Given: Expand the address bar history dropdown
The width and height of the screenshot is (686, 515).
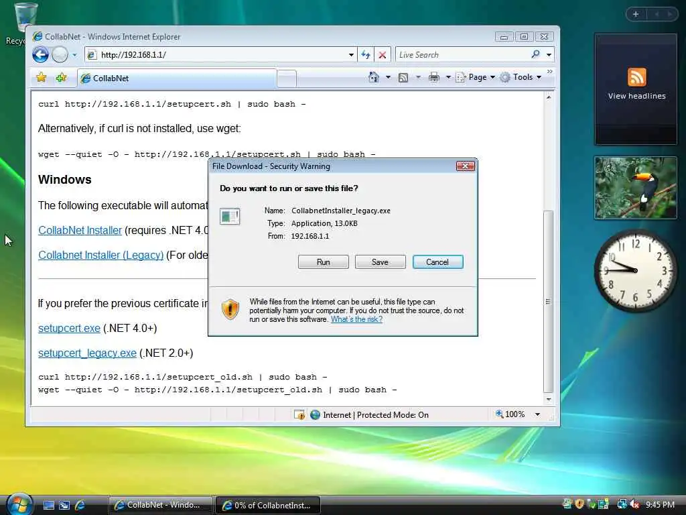Looking at the screenshot, I should [x=351, y=55].
